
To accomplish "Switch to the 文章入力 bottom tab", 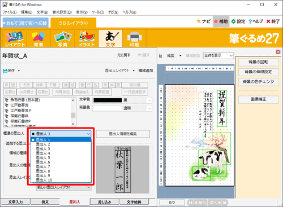I will click(15, 202).
